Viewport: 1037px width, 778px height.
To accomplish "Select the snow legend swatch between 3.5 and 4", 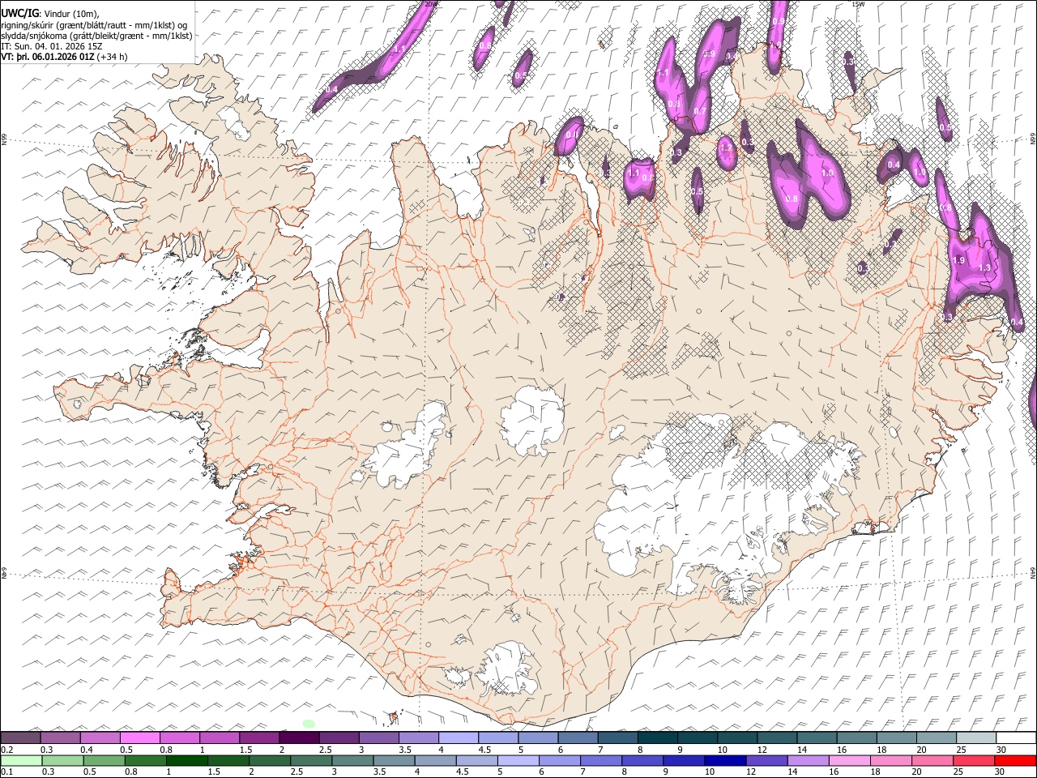I will pos(418,737).
